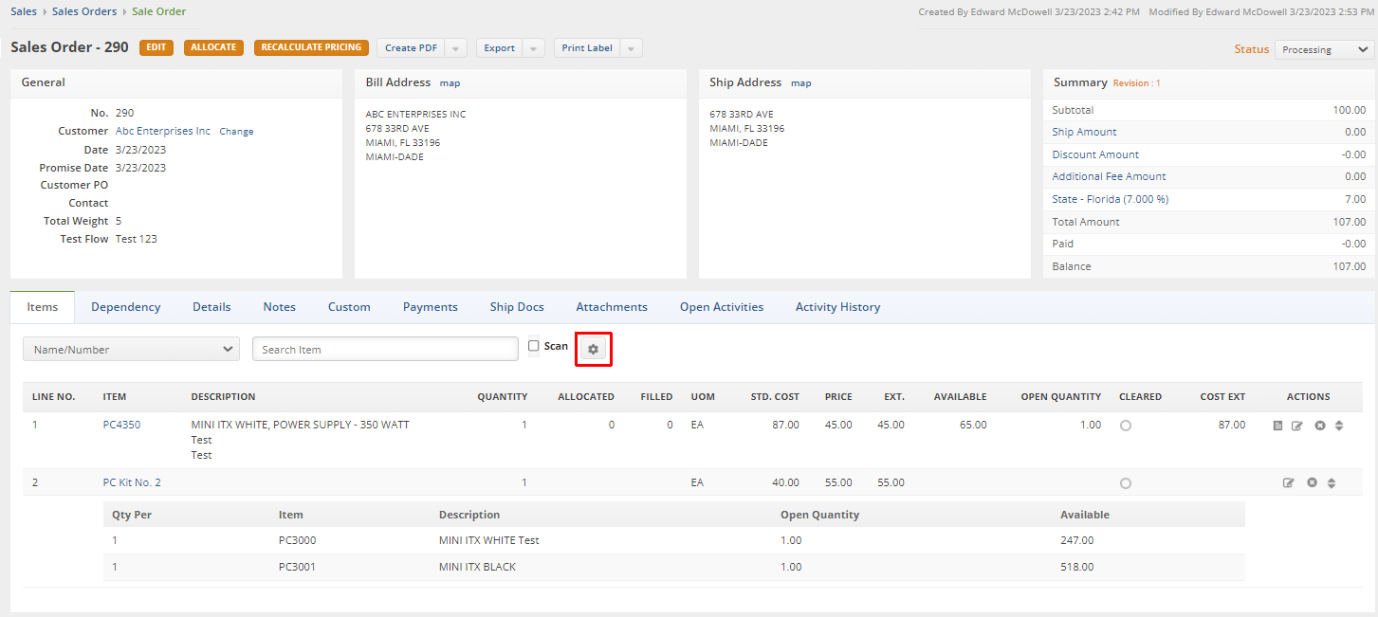The height and width of the screenshot is (617, 1378).
Task: Click the AVAILABLE column header
Action: click(960, 397)
